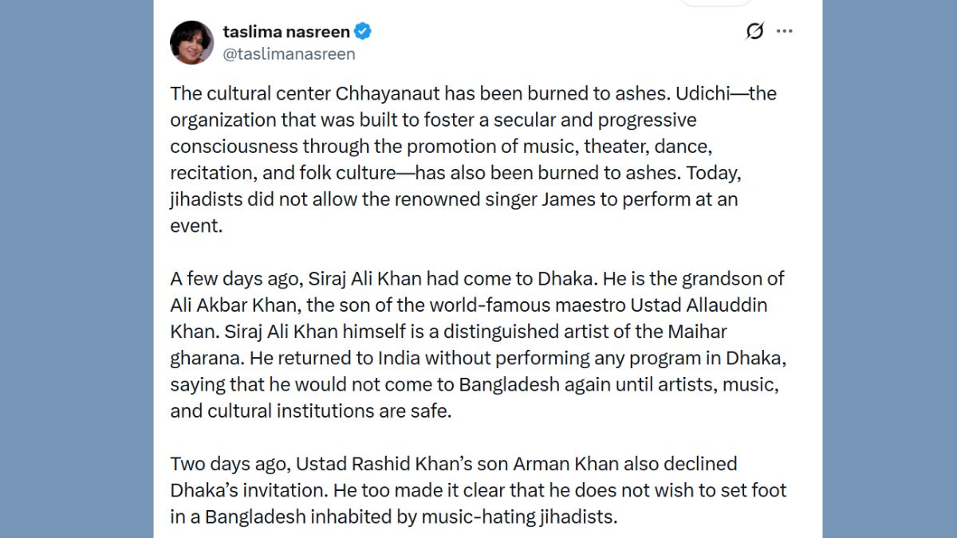Click the paragraph starting "A few days ago"
The height and width of the screenshot is (538, 957).
(x=478, y=344)
